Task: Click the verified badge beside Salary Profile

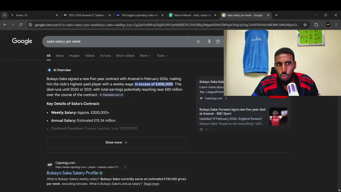Action: (x=101, y=173)
